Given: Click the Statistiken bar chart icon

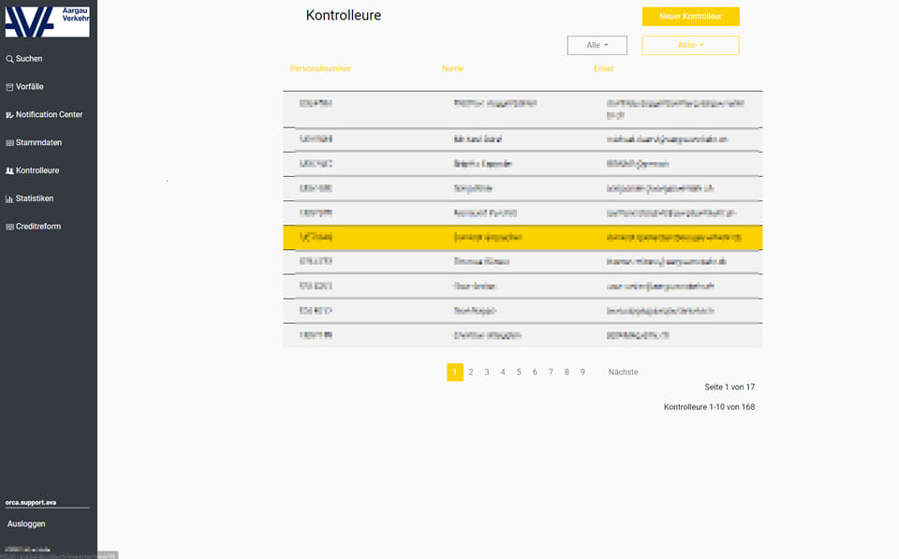Looking at the screenshot, I should 9,199.
